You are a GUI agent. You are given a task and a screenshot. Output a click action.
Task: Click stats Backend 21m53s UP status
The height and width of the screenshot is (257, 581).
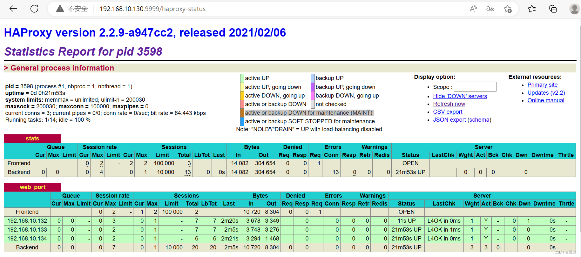click(410, 172)
